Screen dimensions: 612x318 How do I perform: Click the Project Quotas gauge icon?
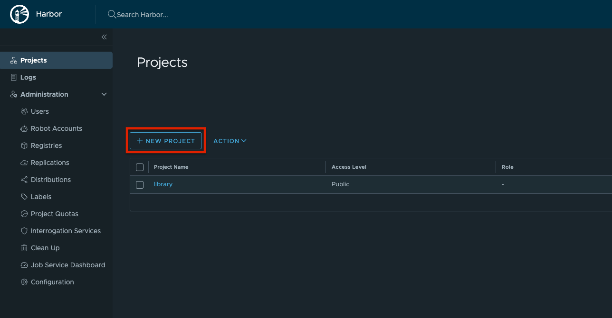click(24, 214)
